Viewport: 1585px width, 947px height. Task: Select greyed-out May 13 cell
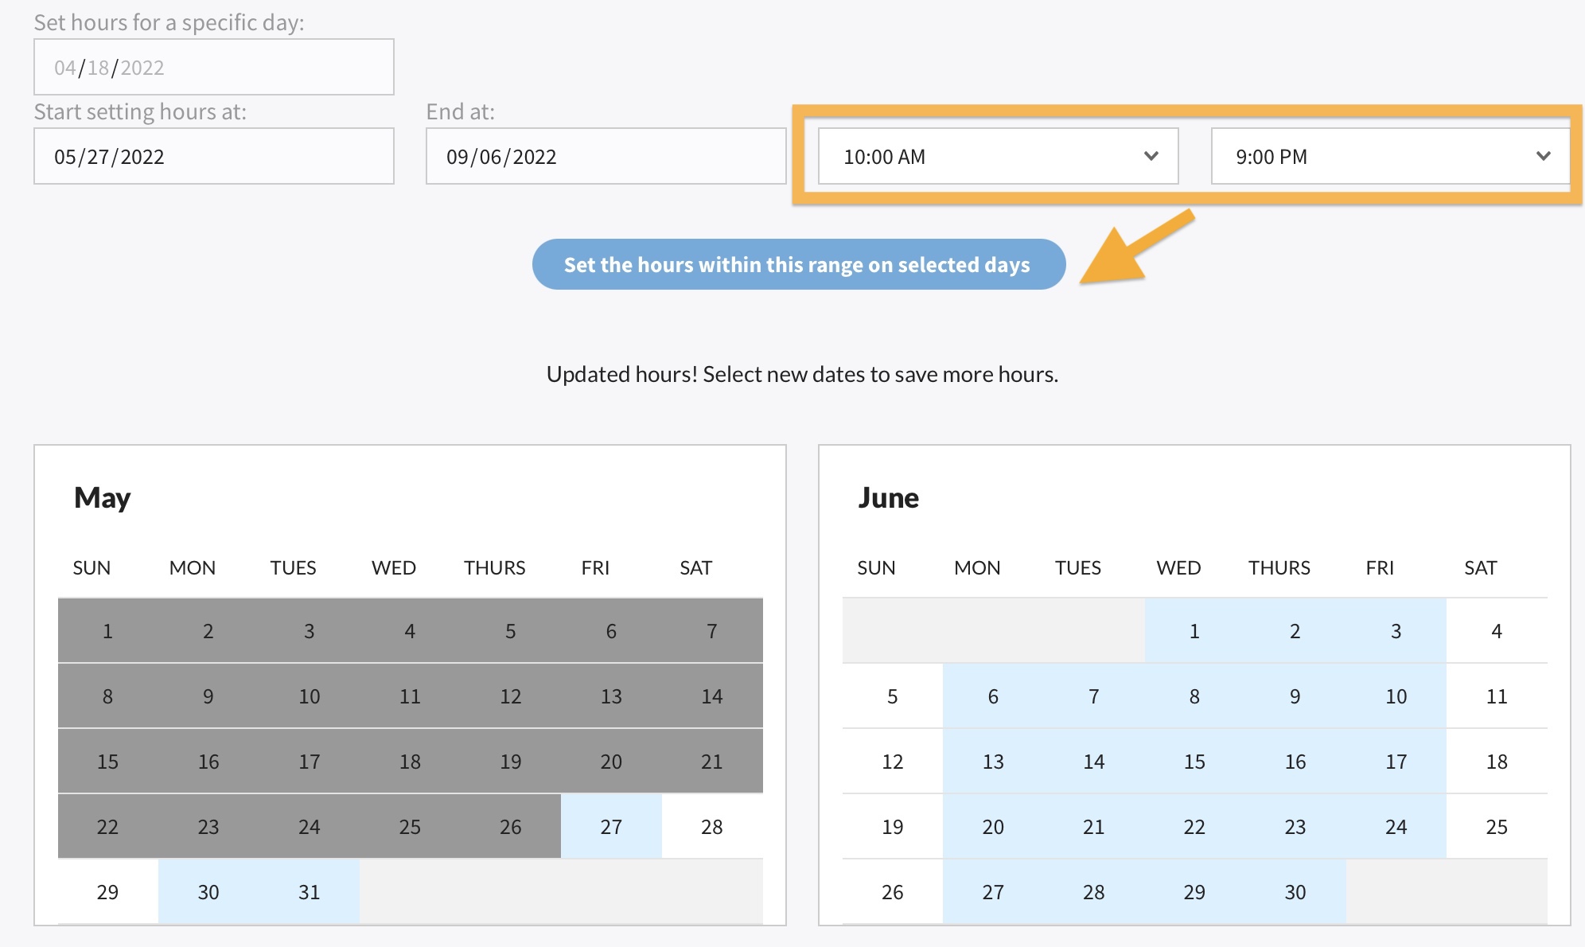[x=611, y=696]
